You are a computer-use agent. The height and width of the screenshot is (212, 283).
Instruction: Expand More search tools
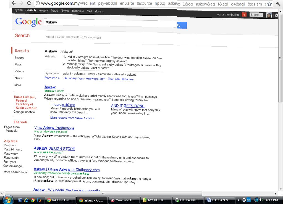click(x=15, y=172)
